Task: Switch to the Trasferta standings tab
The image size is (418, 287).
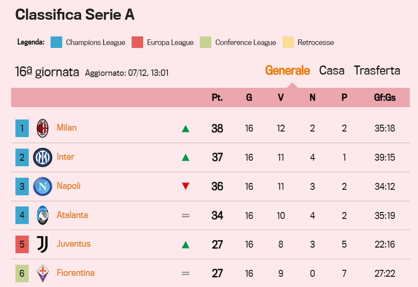Action: (377, 71)
